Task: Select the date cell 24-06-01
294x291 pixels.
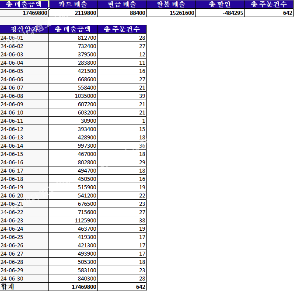Action: 24,38
